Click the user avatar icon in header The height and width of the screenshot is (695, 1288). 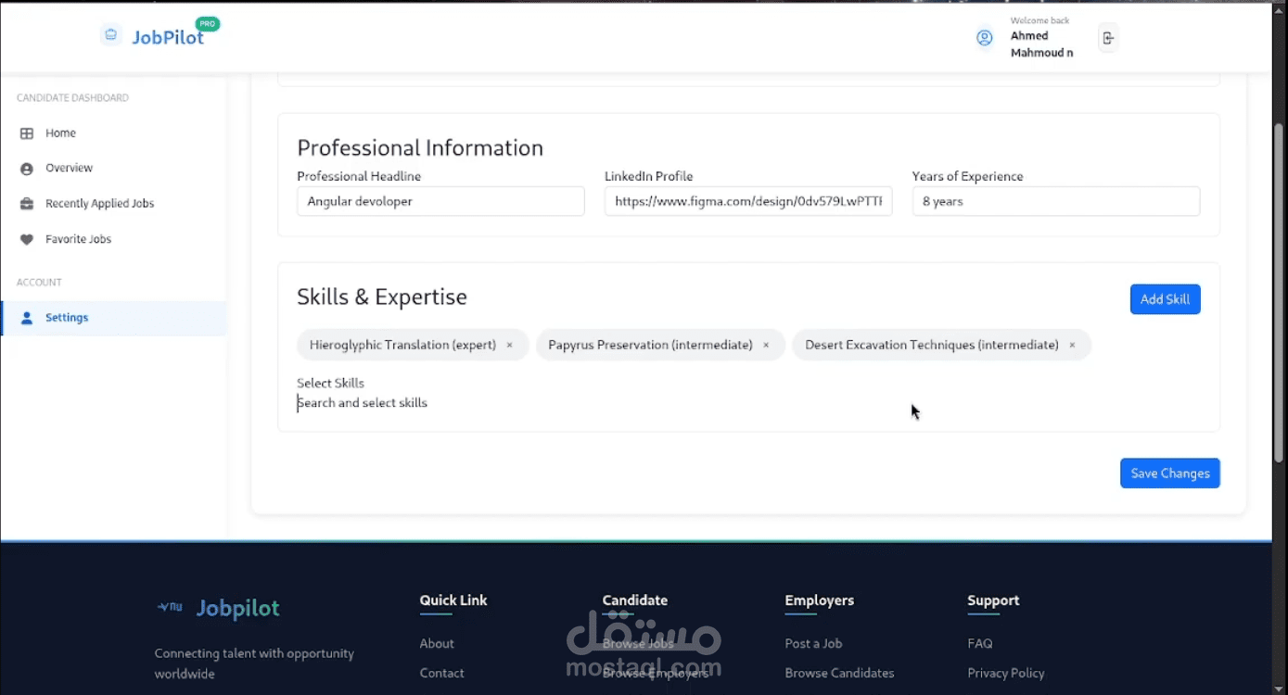coord(985,38)
